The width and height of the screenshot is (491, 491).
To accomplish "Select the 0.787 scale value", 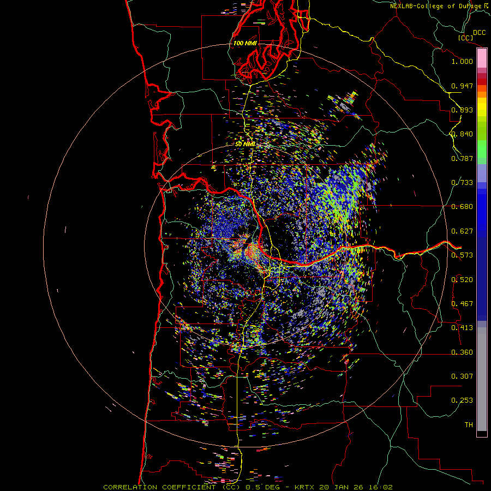I will click(x=462, y=158).
